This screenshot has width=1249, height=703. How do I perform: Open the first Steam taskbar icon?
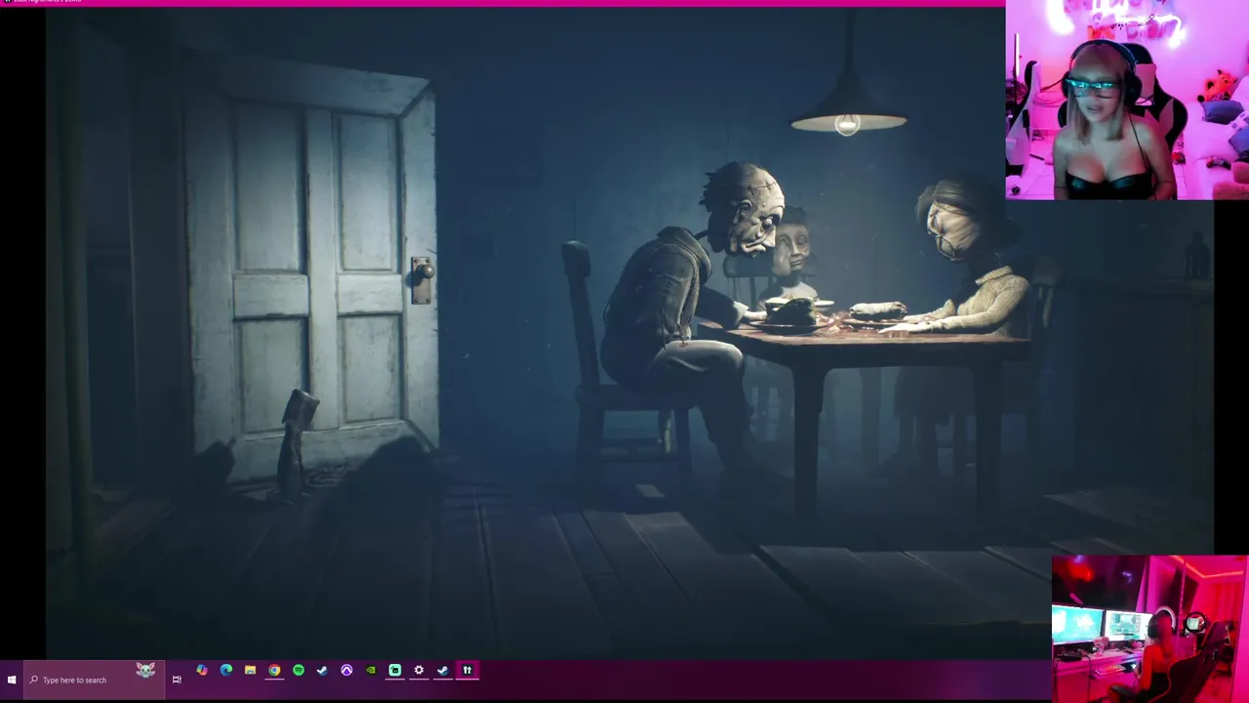point(322,670)
